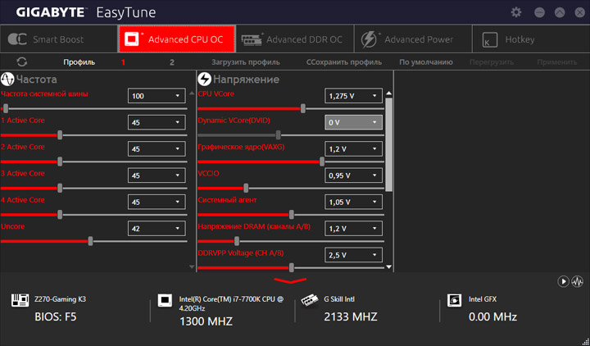Select profile 1
Image resolution: width=590 pixels, height=346 pixels.
coord(123,62)
